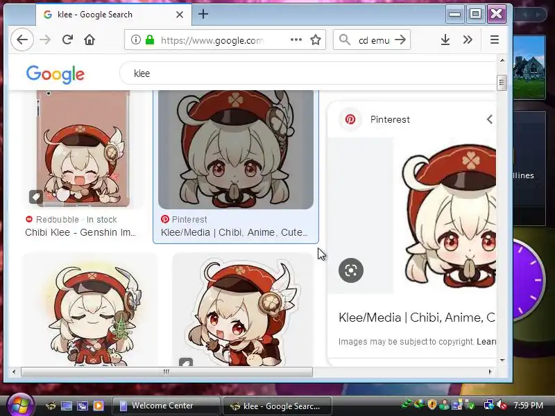Image resolution: width=555 pixels, height=416 pixels.
Task: Click the URL address bar
Action: (x=212, y=40)
